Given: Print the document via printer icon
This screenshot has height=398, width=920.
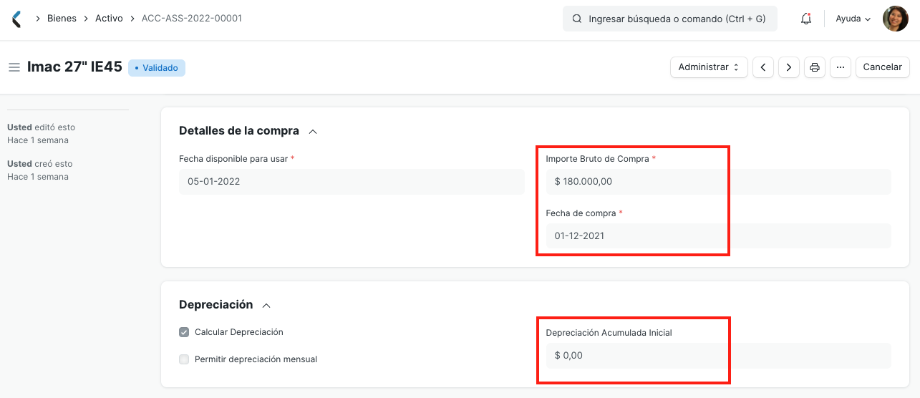Looking at the screenshot, I should point(814,67).
